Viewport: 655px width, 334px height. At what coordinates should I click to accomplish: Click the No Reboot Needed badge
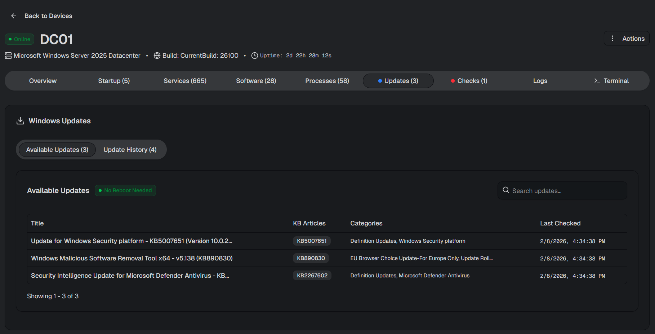coord(125,190)
